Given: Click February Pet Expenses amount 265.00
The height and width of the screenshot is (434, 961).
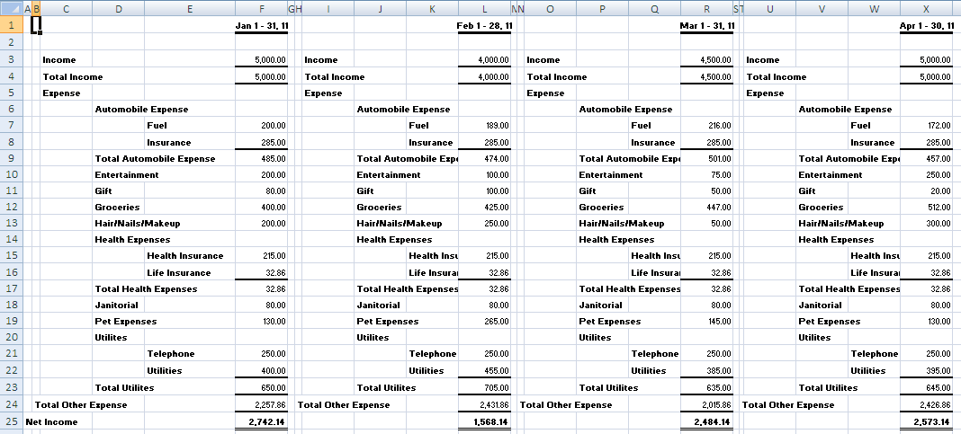Looking at the screenshot, I should [x=485, y=322].
